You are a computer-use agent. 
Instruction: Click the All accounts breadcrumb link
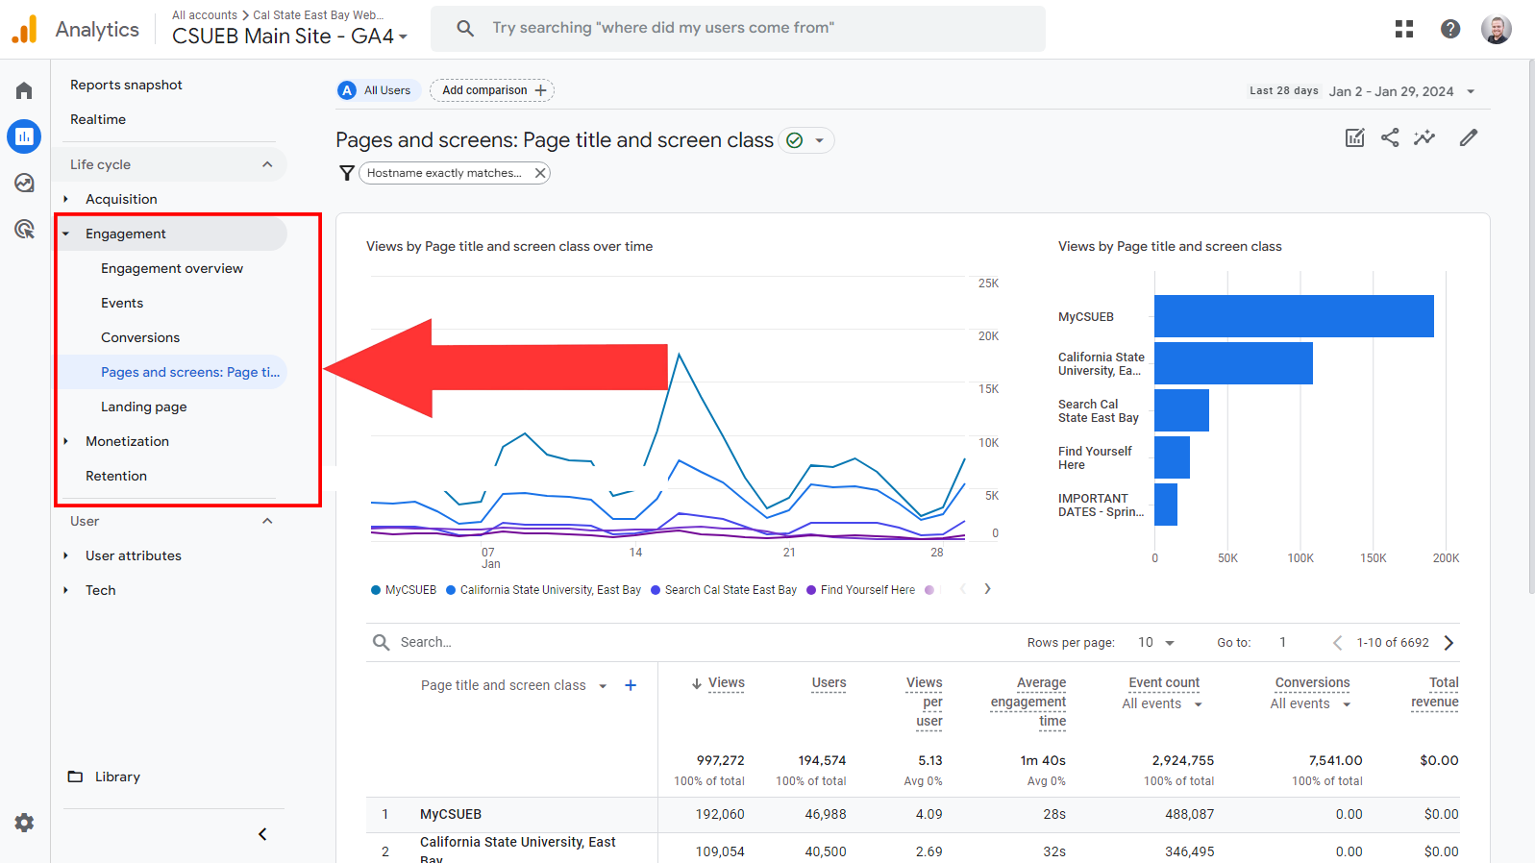[x=205, y=15]
